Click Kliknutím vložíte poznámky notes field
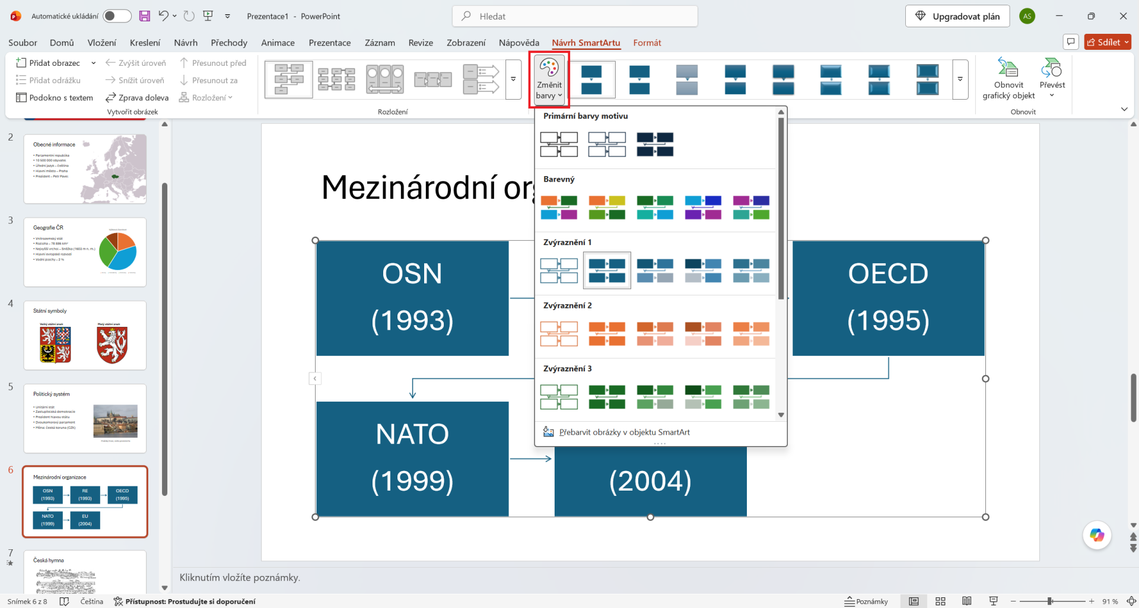Screen dimensions: 1139x608 240,577
